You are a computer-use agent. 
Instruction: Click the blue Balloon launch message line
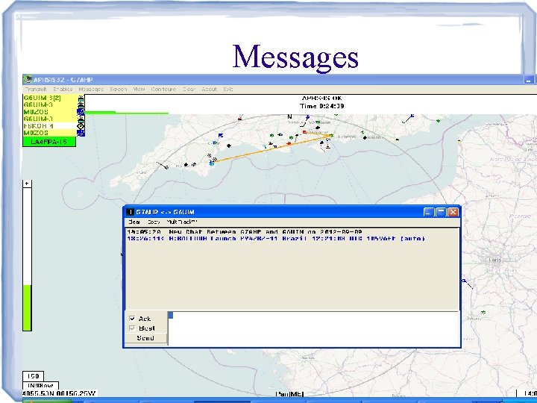tap(276, 239)
